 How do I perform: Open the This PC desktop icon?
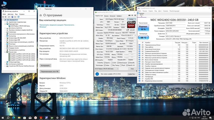click(x=4, y=5)
